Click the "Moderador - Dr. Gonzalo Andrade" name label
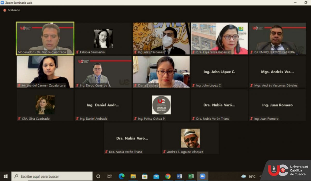Viewport: 311px width, 181px height. tap(42, 52)
